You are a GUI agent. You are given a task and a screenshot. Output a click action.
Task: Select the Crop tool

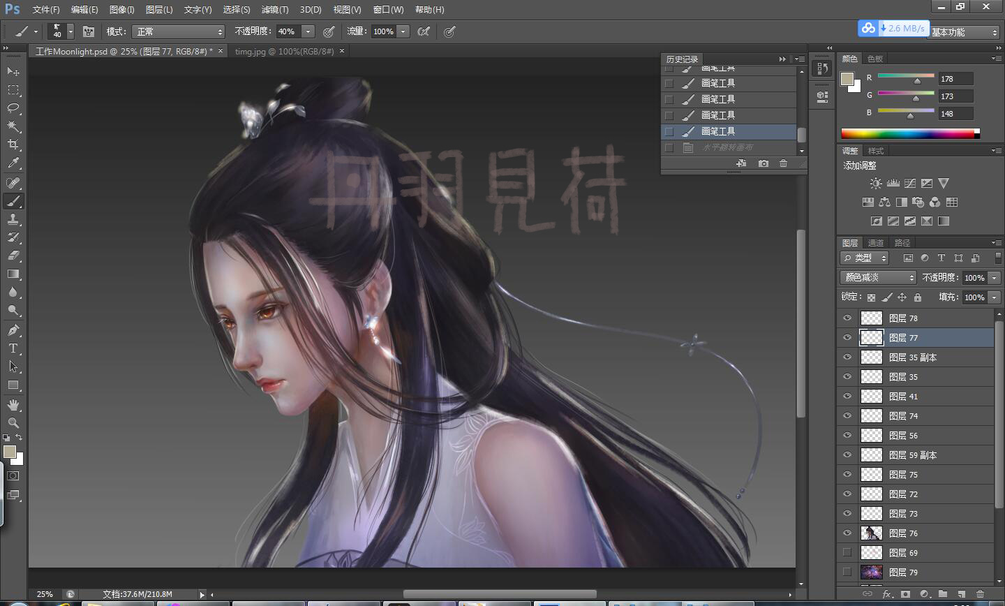(13, 145)
